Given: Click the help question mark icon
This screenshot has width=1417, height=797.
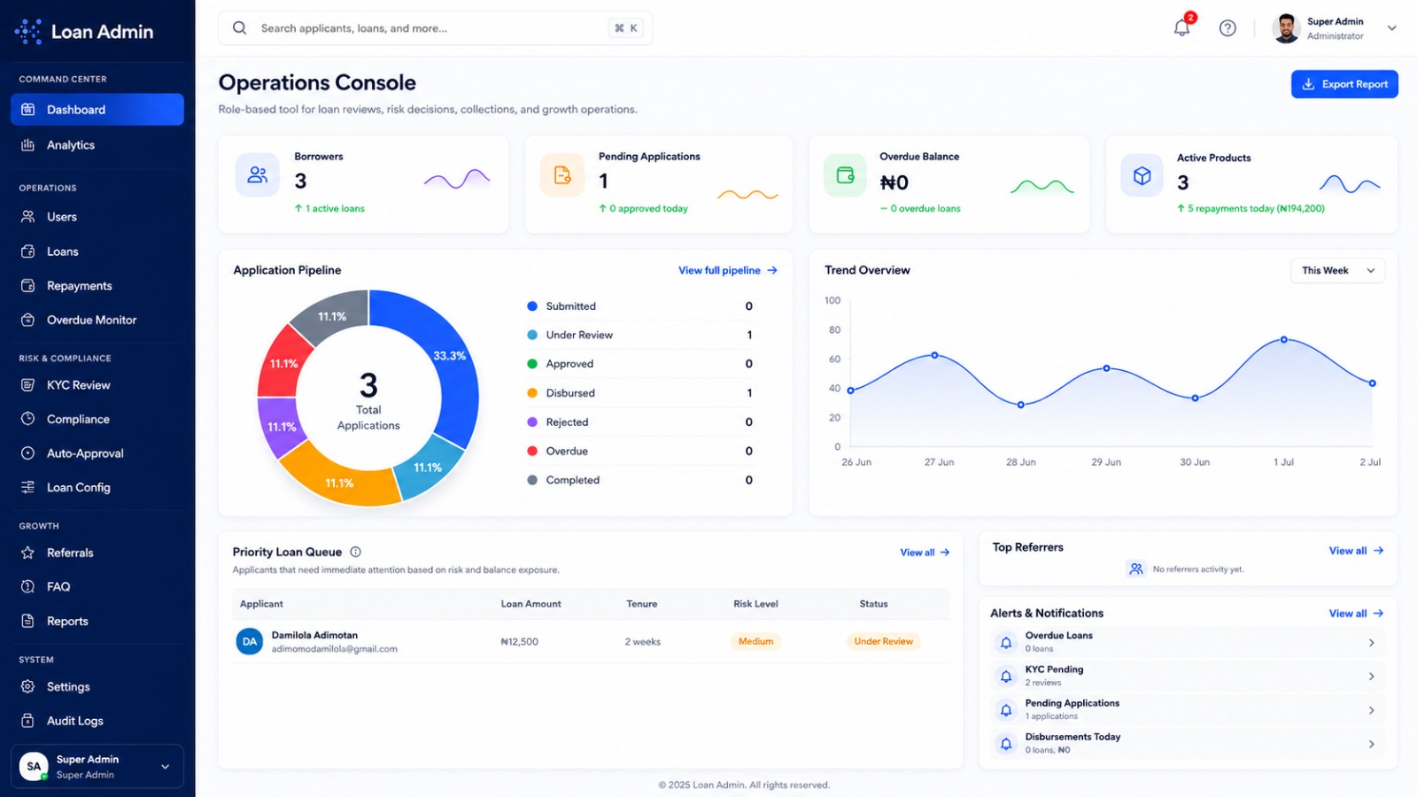Looking at the screenshot, I should tap(1227, 28).
